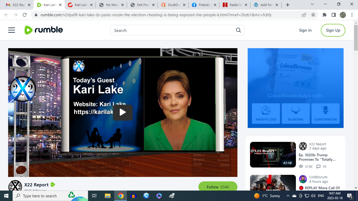Click the Sign Up button

pyautogui.click(x=333, y=30)
